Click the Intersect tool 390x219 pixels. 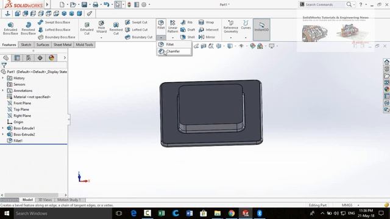click(208, 30)
